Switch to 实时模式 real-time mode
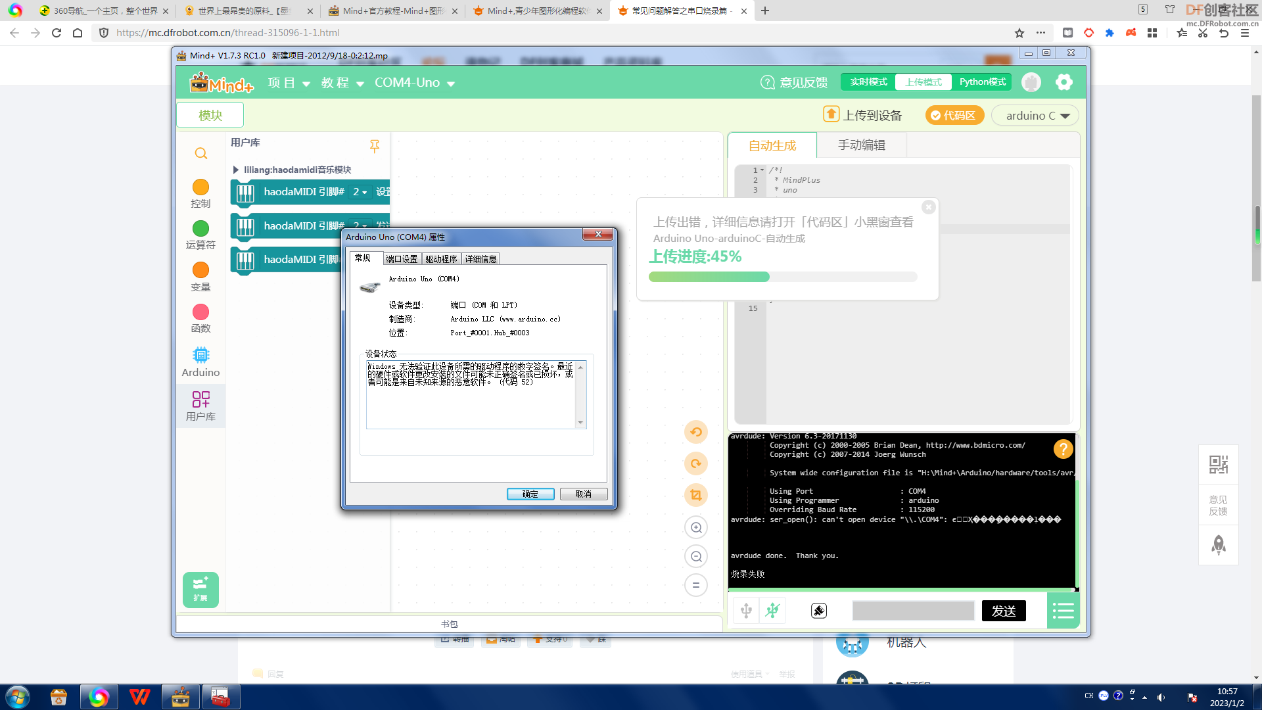The width and height of the screenshot is (1262, 710). click(868, 82)
